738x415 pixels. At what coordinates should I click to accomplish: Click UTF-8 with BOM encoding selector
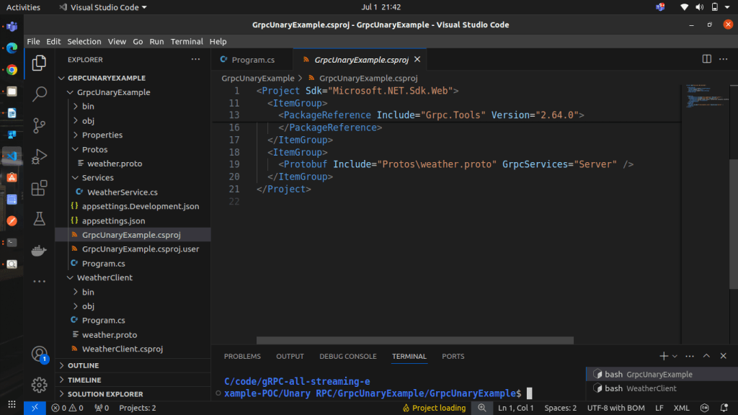tap(614, 408)
